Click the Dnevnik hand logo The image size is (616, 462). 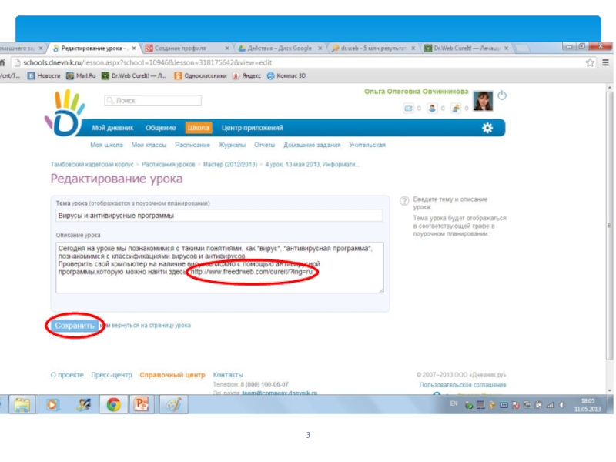tap(65, 112)
